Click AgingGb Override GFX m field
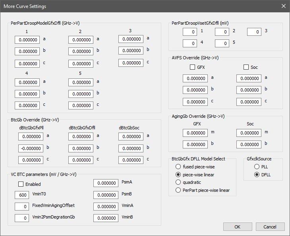The width and height of the screenshot is (290, 236). coord(195,133)
